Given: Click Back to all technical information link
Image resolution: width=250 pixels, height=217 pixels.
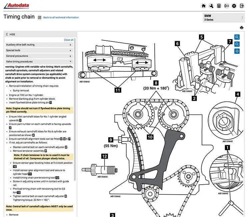Looking at the screenshot, I should pyautogui.click(x=61, y=17).
